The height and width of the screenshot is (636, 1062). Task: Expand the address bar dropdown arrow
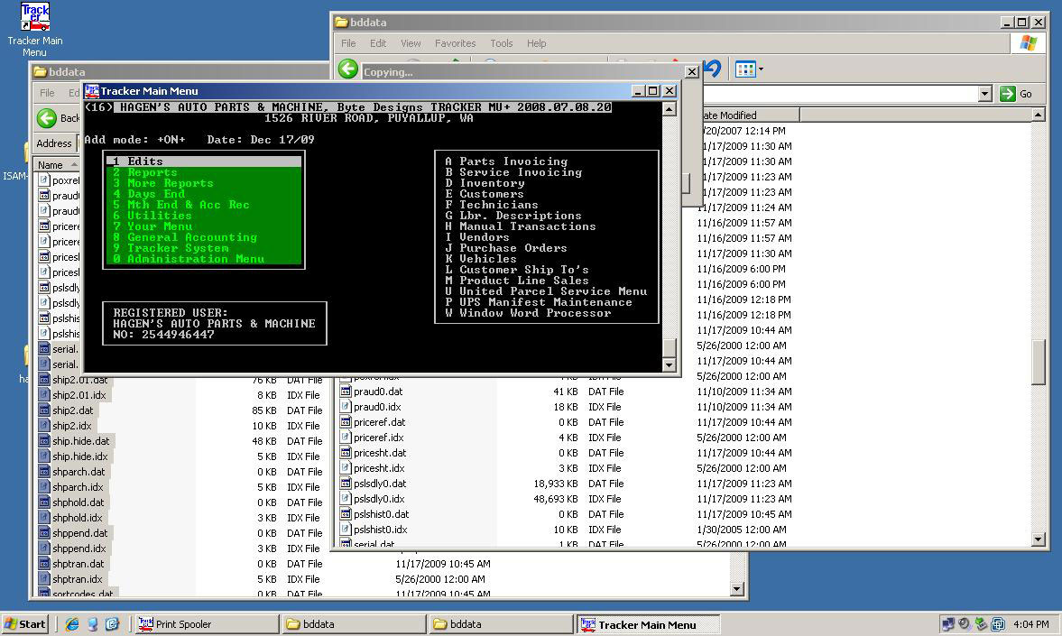(x=984, y=94)
